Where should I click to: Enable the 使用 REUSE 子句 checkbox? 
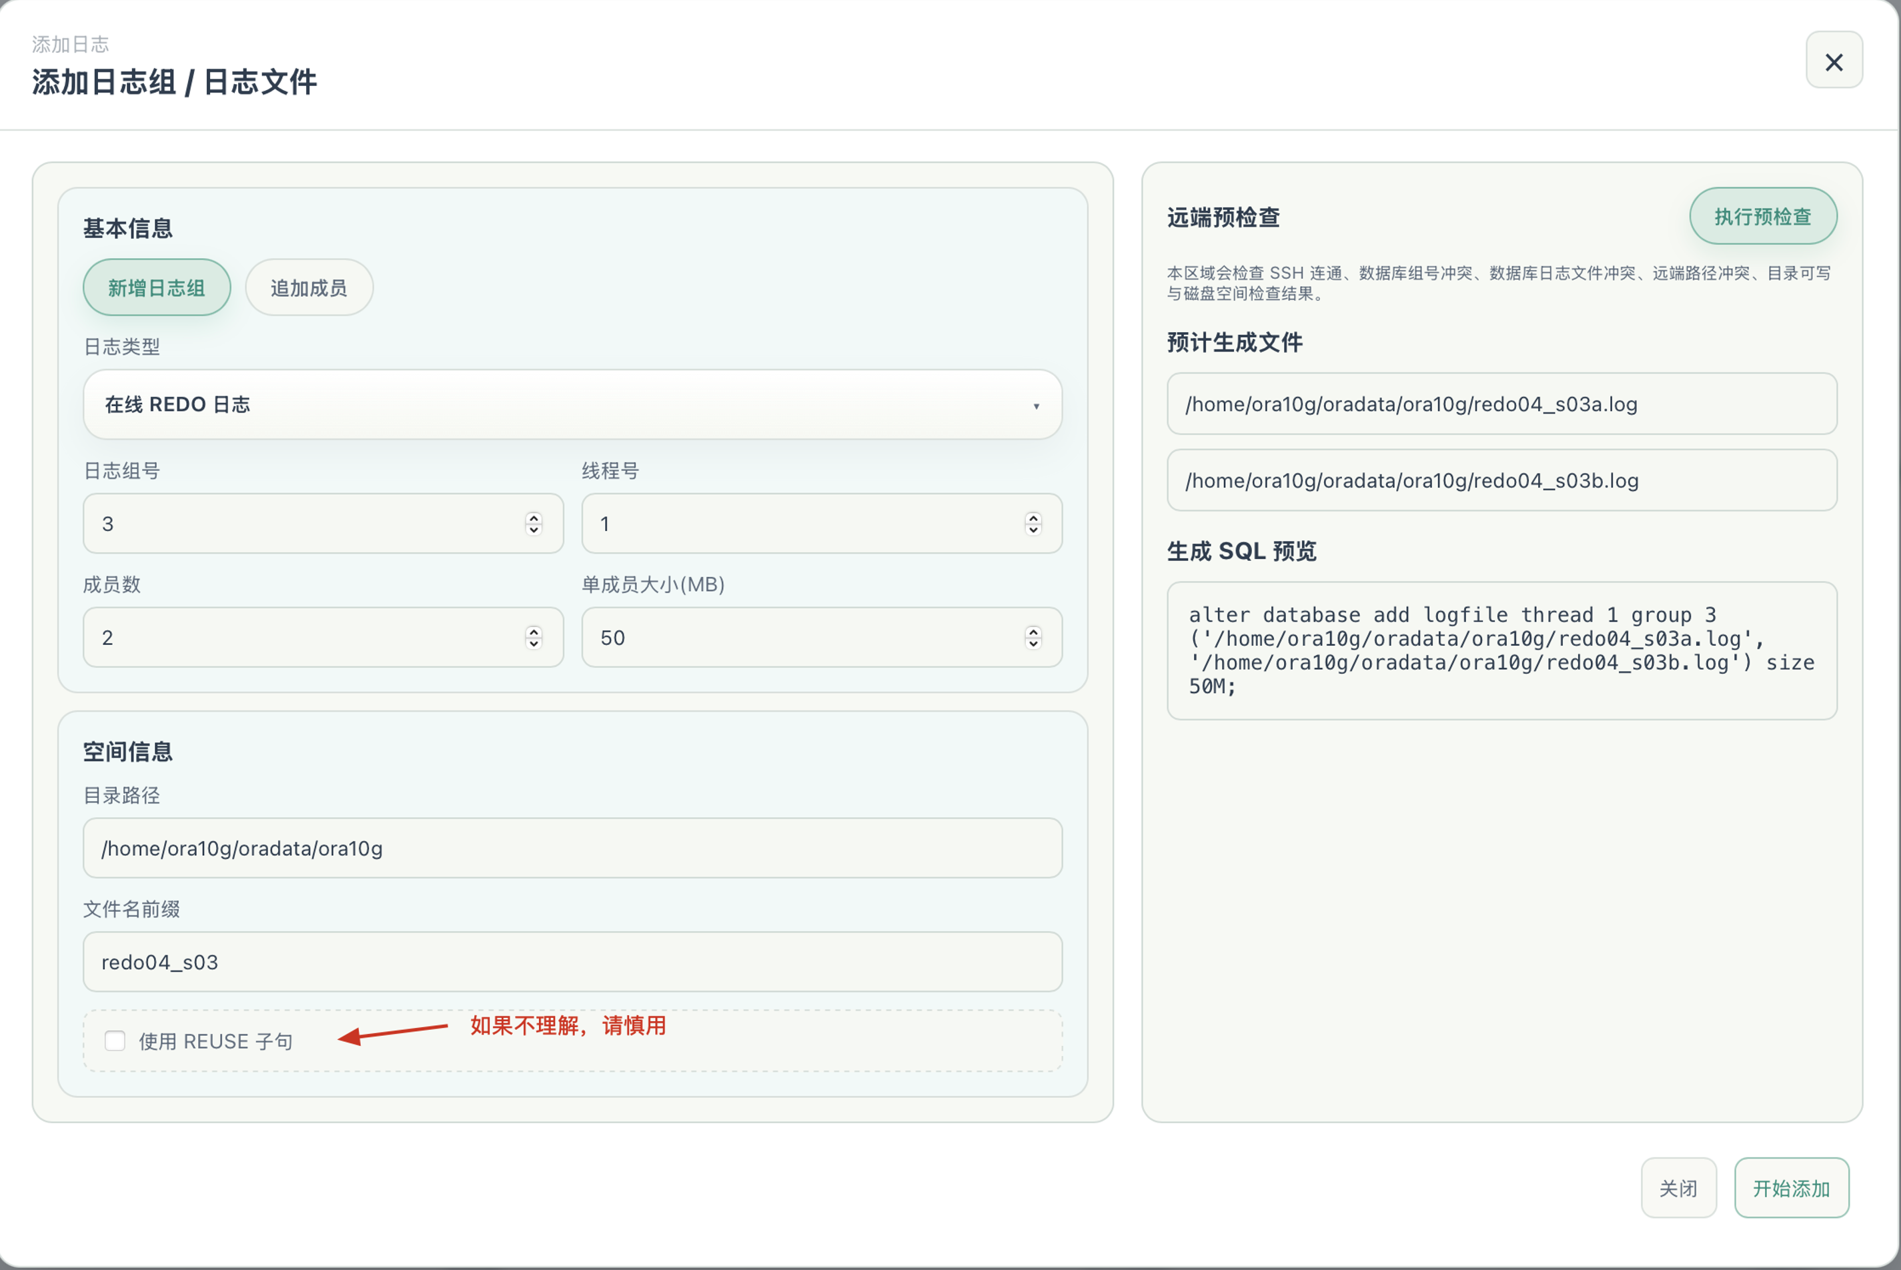[115, 1041]
